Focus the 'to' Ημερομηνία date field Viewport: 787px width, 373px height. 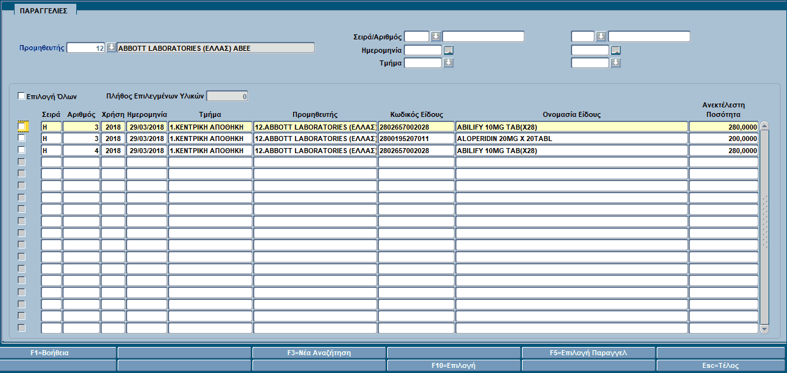pyautogui.click(x=590, y=50)
